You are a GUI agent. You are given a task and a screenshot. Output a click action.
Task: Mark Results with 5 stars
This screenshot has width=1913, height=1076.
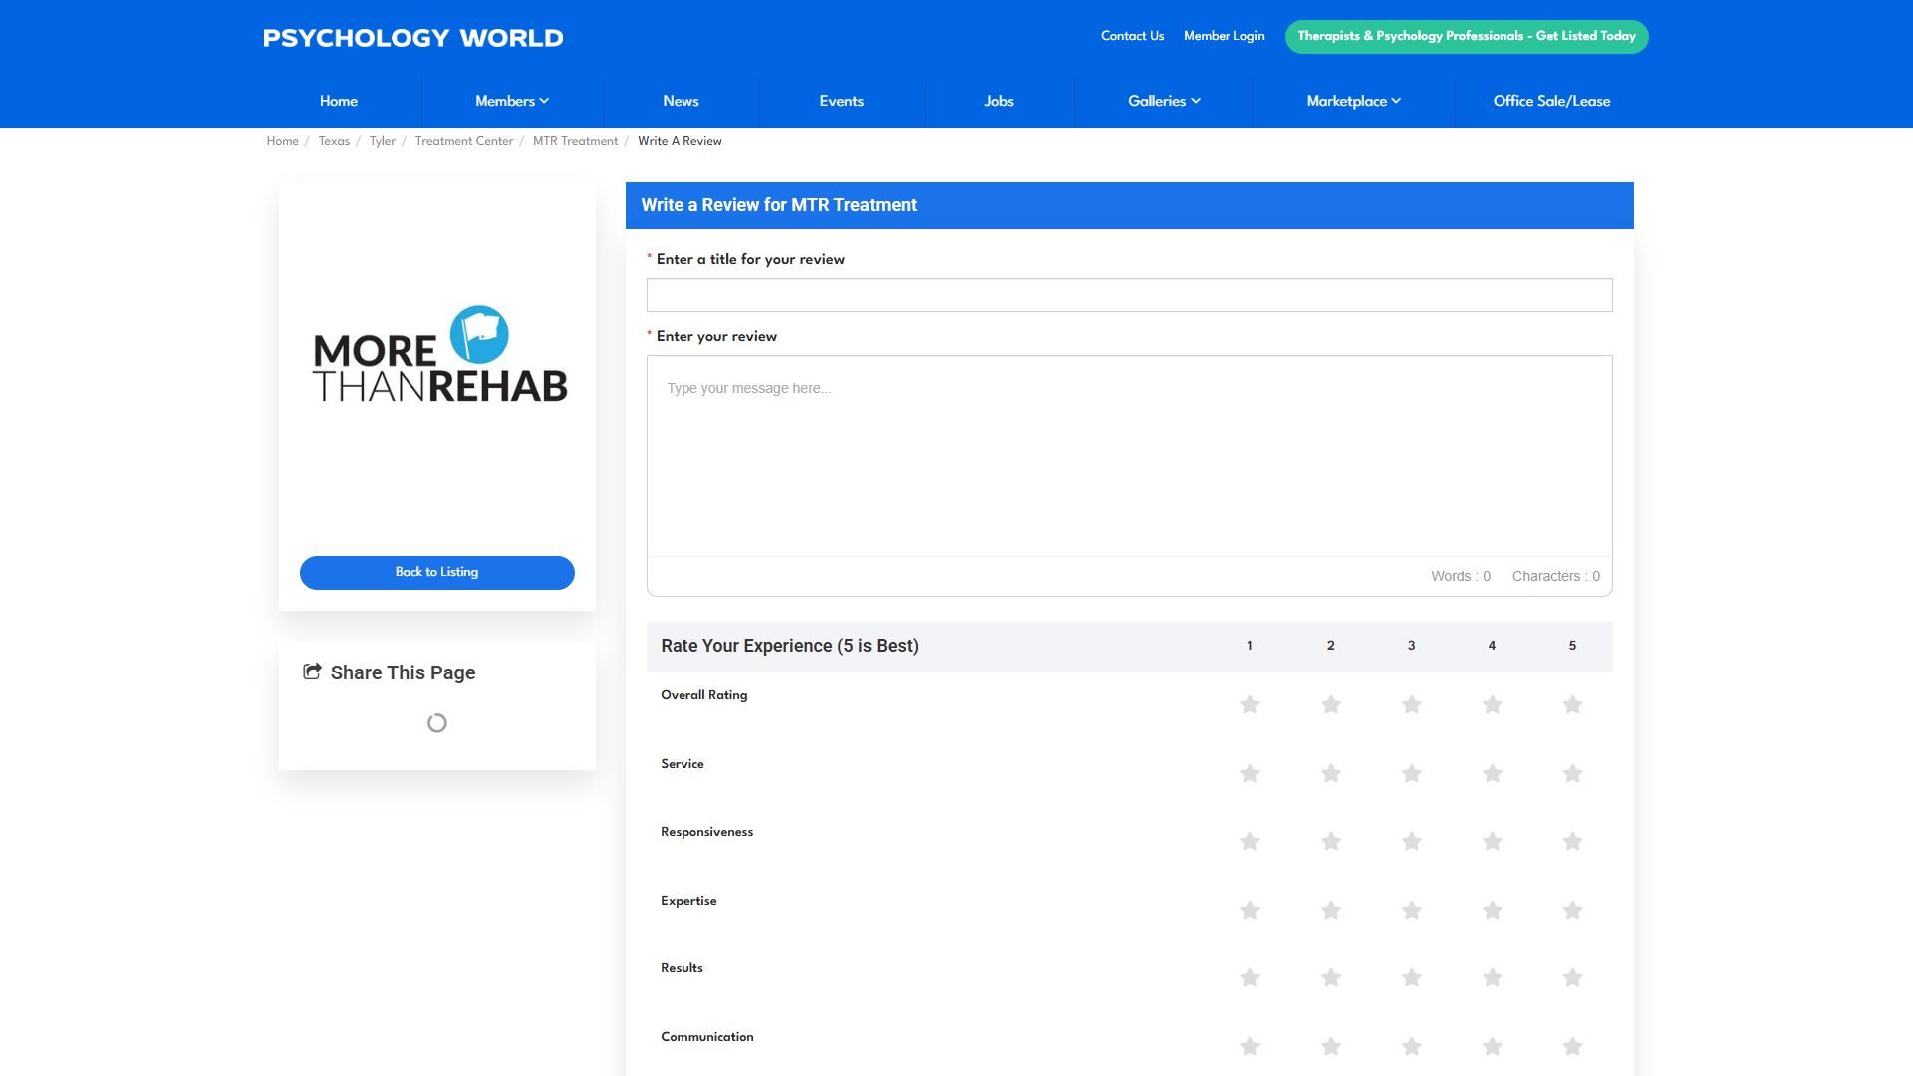tap(1573, 978)
